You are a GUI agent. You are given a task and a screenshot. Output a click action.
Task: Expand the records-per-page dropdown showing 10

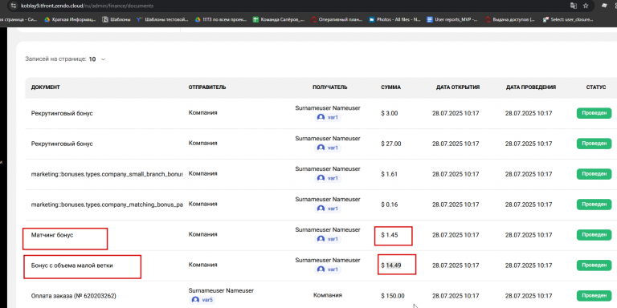(97, 59)
